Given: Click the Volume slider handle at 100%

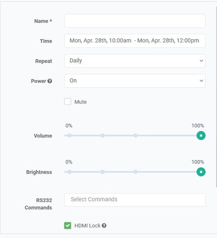Looking at the screenshot, I should pyautogui.click(x=201, y=136).
